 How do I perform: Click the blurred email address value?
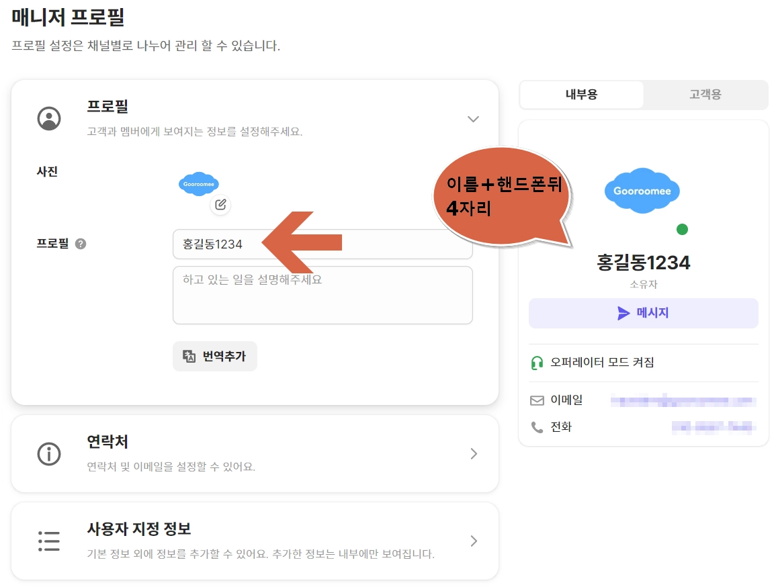click(x=683, y=400)
